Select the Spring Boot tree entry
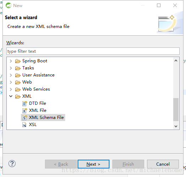Screen dimensions: 186x177 pyautogui.click(x=35, y=61)
